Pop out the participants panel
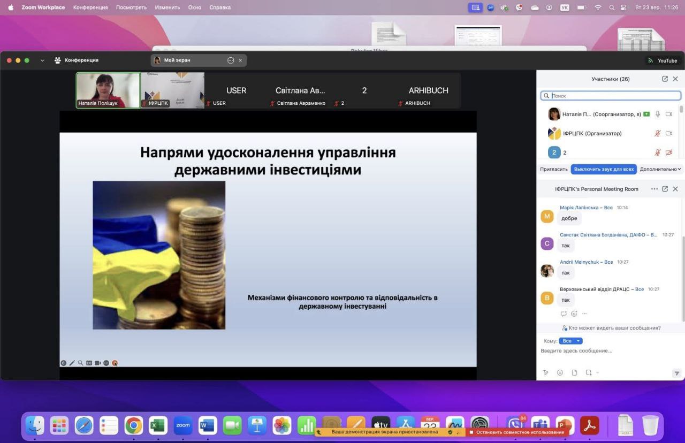Screen dimensions: 685x443 pyautogui.click(x=665, y=79)
